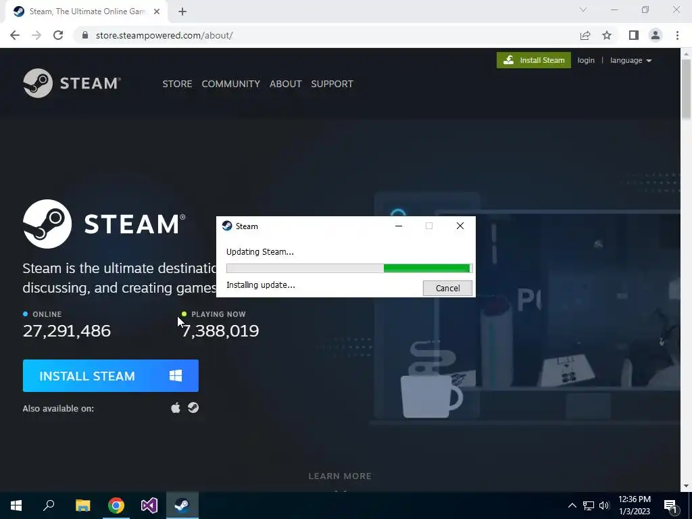Image resolution: width=692 pixels, height=519 pixels.
Task: Close the Steam updater dialog
Action: pyautogui.click(x=460, y=226)
